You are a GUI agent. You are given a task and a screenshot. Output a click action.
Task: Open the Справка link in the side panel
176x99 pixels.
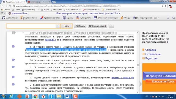pyautogui.click(x=150, y=50)
